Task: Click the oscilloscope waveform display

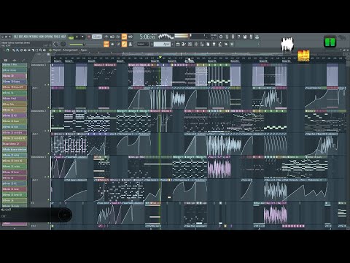Action: click(x=166, y=37)
